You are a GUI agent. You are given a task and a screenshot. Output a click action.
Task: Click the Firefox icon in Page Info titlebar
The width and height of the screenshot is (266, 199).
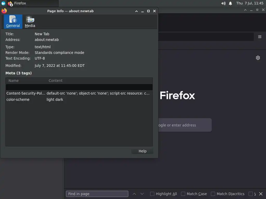[x=4, y=11]
